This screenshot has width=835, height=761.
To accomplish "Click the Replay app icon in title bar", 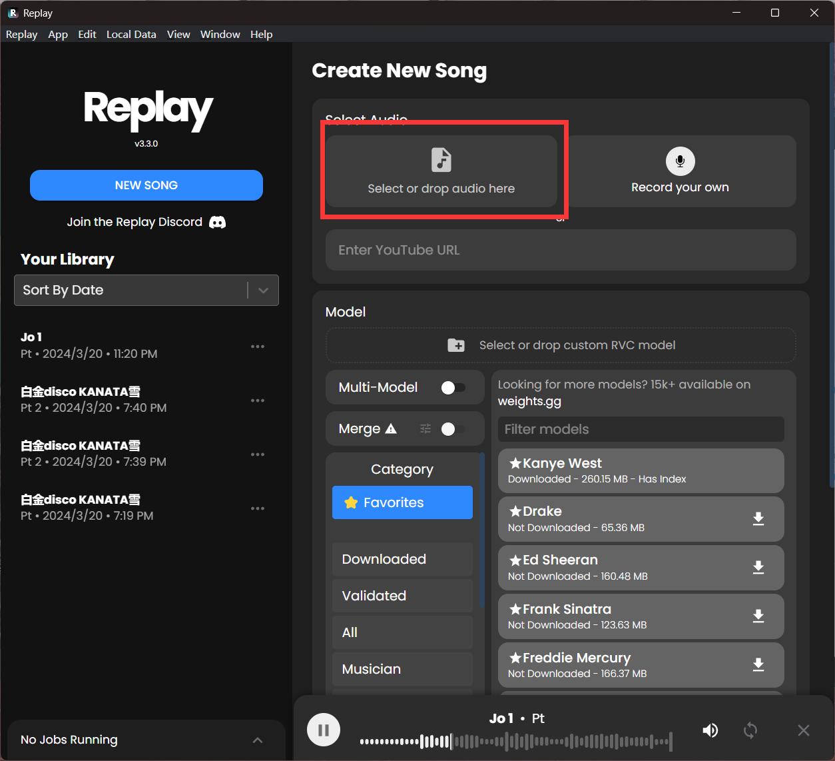I will 13,13.
